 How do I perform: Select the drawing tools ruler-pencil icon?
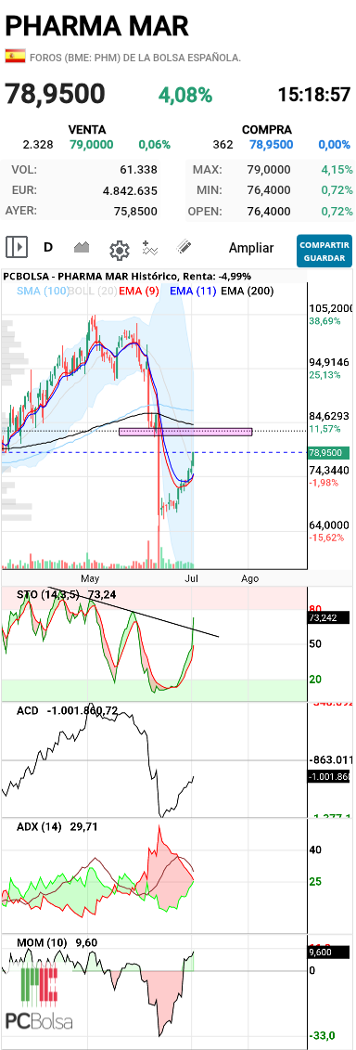click(x=184, y=247)
